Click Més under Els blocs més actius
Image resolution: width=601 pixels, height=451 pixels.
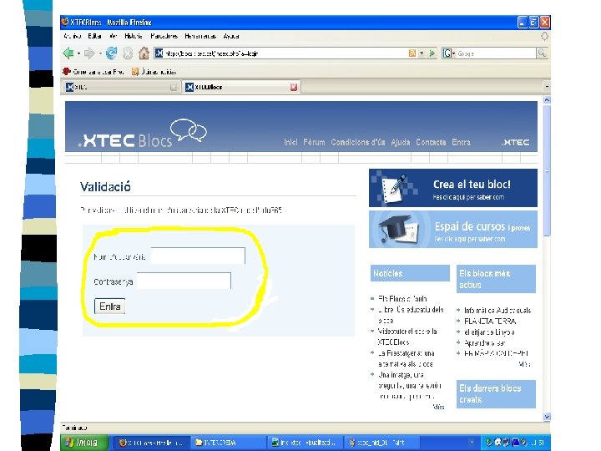(525, 364)
